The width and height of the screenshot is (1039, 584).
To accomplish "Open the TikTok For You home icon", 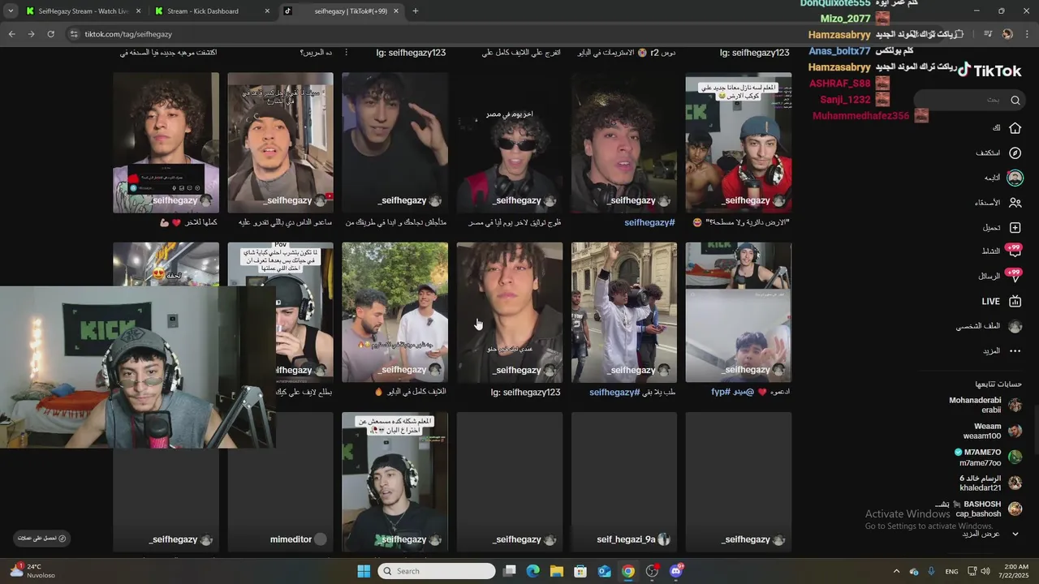I will [1015, 128].
